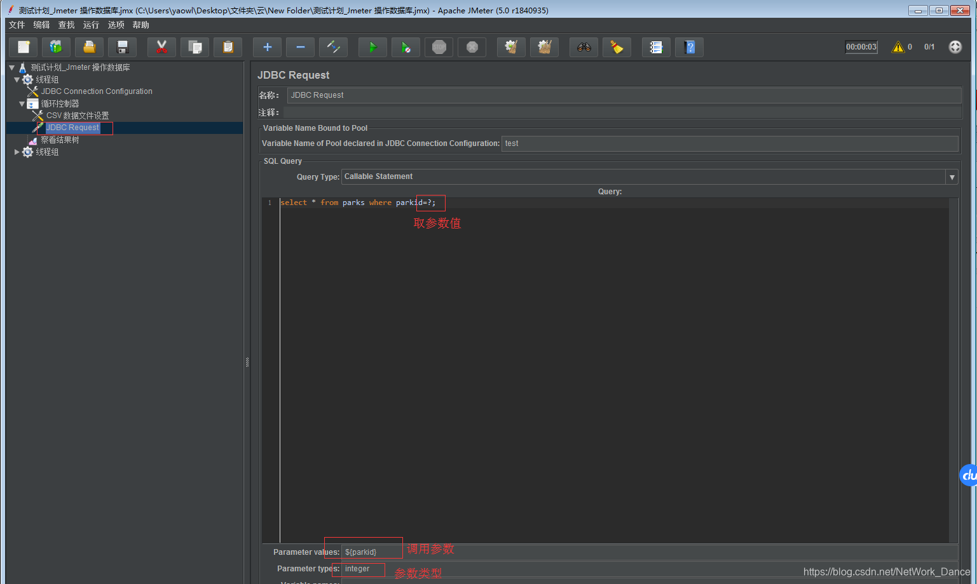Select CSV 数据文件设置 in tree
The width and height of the screenshot is (977, 584).
(x=78, y=116)
